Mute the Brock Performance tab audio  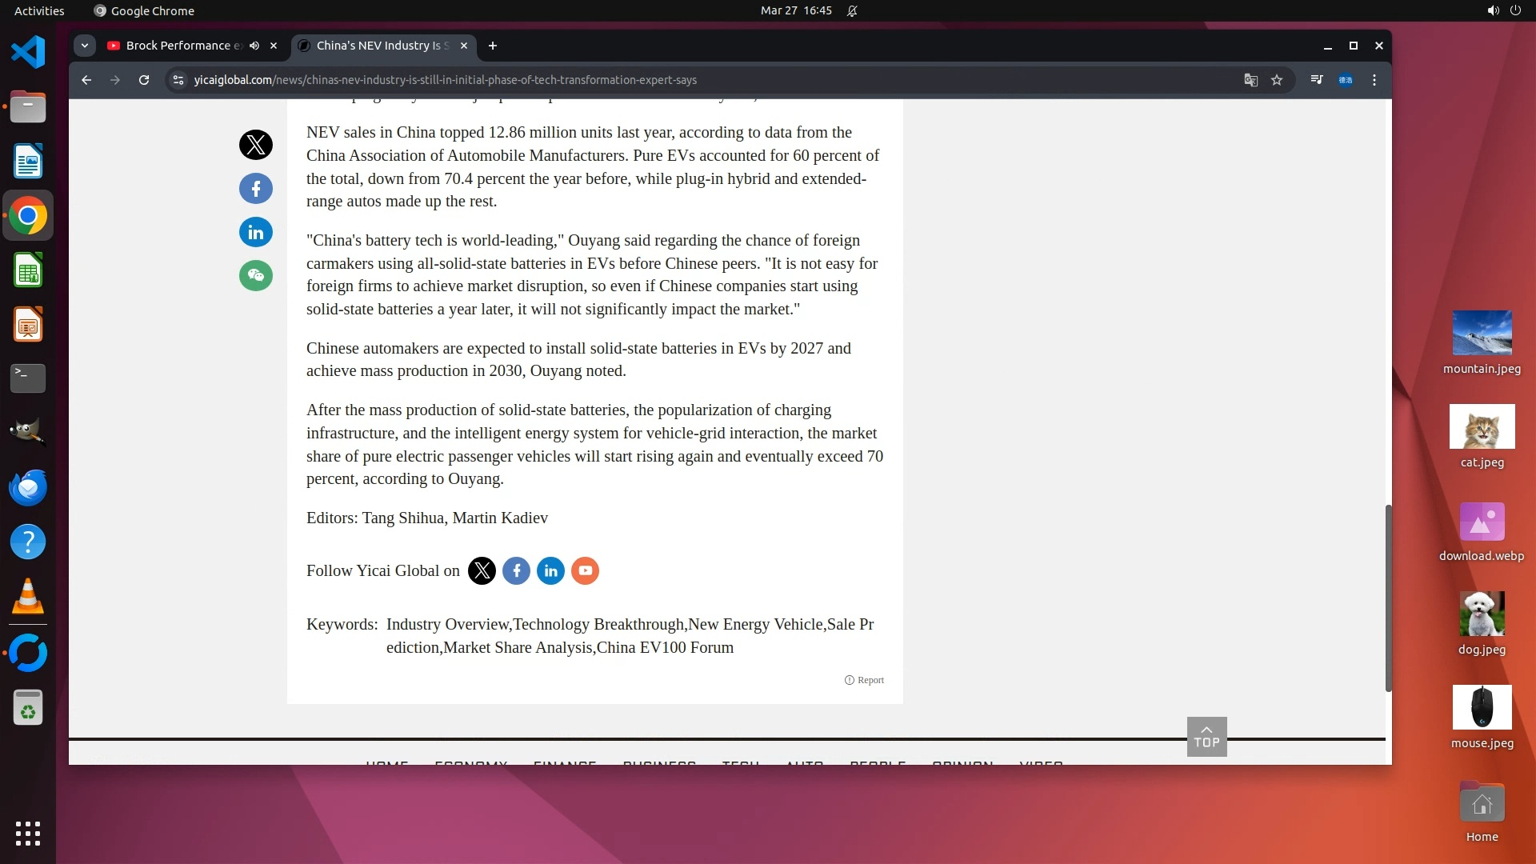tap(254, 46)
